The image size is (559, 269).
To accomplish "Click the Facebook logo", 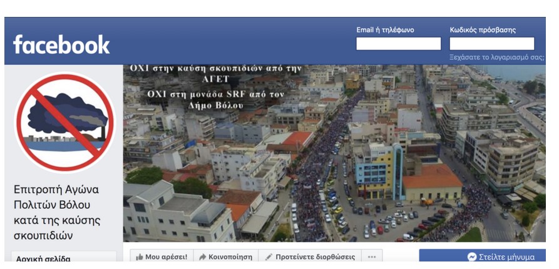I will 61,44.
